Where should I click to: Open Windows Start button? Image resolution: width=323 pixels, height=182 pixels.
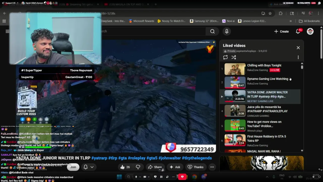click(x=119, y=177)
